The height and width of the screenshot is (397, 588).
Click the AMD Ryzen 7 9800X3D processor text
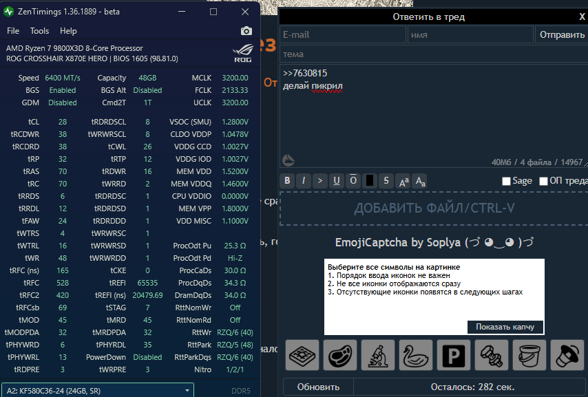click(74, 48)
